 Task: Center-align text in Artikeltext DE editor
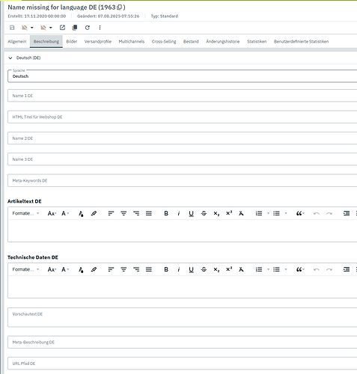coord(123,213)
